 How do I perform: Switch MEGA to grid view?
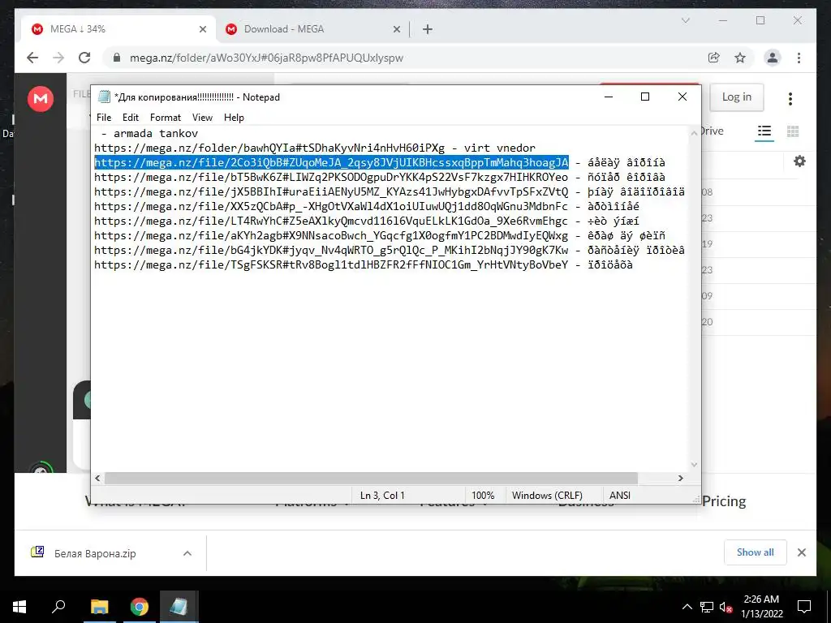[x=793, y=131]
